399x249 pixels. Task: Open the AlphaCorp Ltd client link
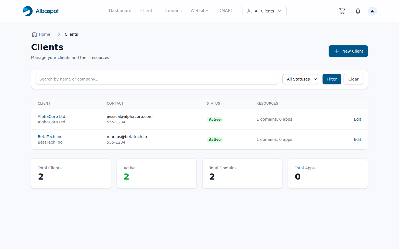pyautogui.click(x=51, y=116)
